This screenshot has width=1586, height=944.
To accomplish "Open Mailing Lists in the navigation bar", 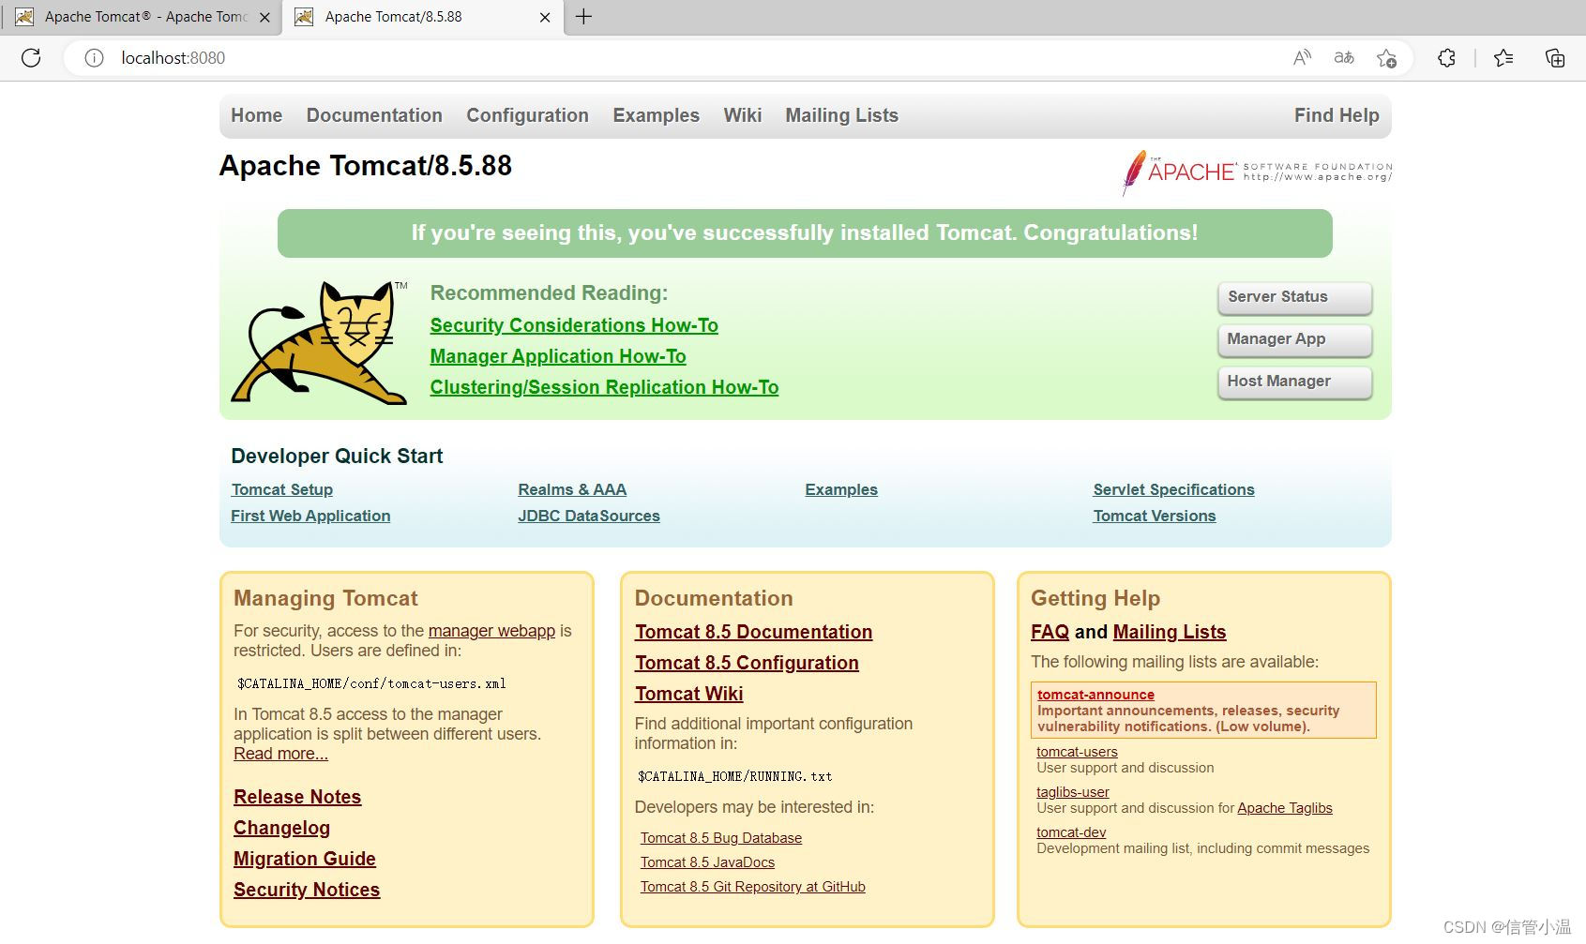I will tap(841, 115).
